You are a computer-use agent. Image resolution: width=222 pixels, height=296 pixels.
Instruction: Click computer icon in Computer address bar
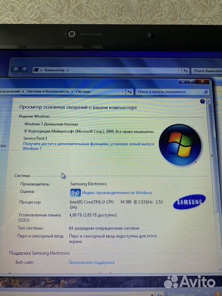[x=36, y=70]
